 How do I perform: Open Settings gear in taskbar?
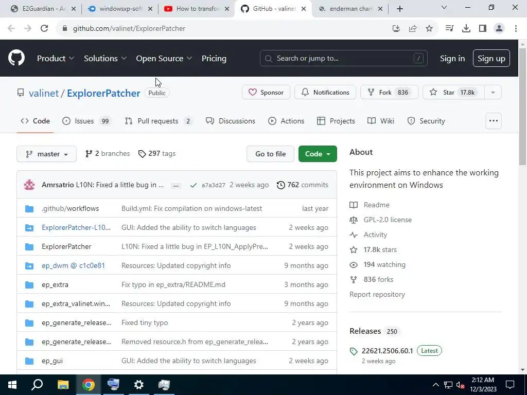coord(138,385)
